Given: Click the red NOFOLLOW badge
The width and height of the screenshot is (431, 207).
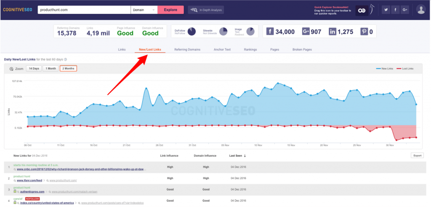Looking at the screenshot, I should pyautogui.click(x=33, y=199).
